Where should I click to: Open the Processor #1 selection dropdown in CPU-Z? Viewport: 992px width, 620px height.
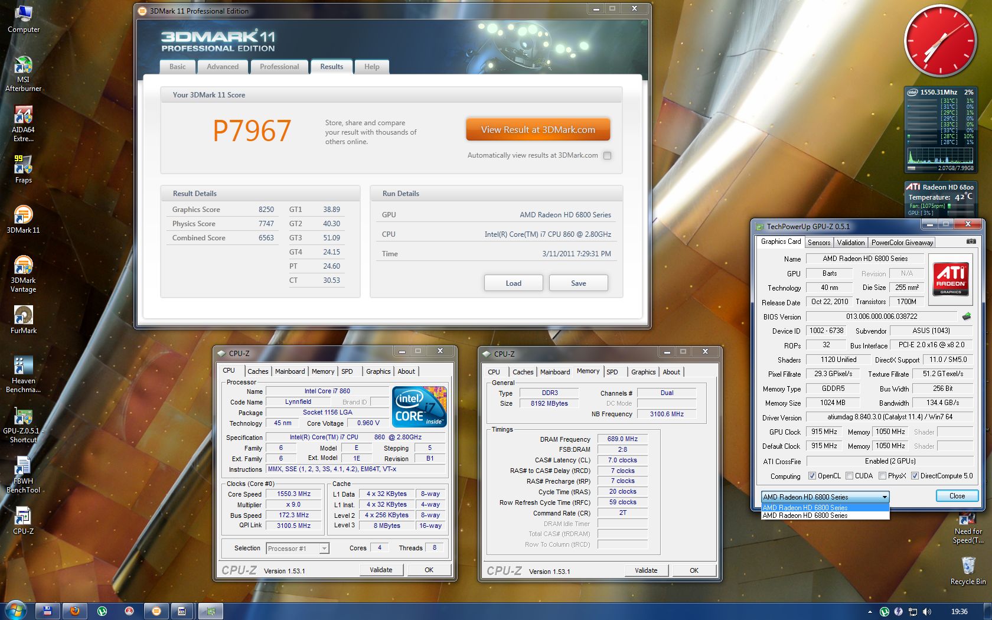click(x=297, y=549)
